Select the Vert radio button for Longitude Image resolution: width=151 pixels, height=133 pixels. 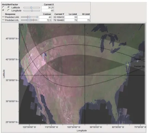[8, 10]
